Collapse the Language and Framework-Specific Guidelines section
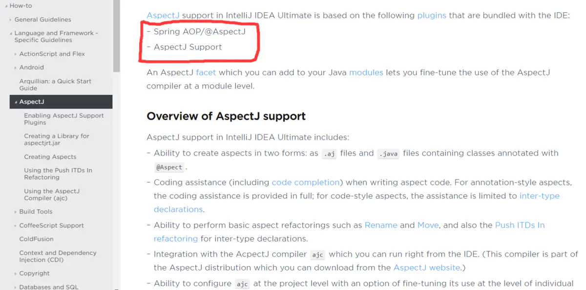This screenshot has height=290, width=586. point(11,33)
